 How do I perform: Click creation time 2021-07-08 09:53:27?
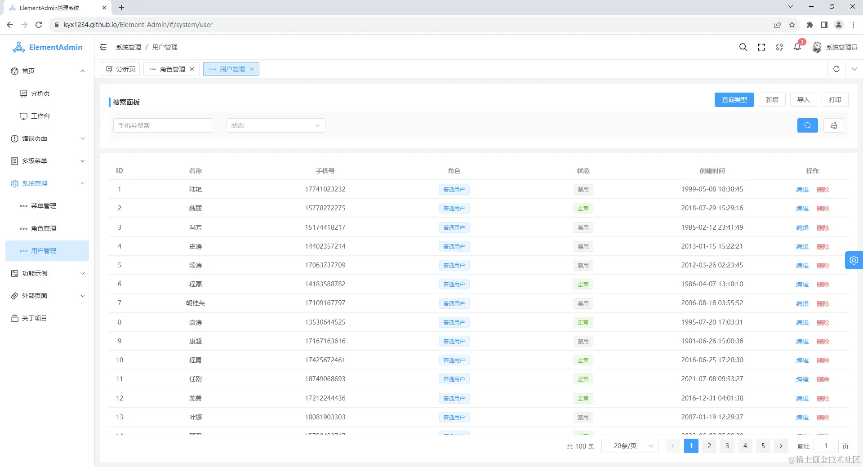pos(712,379)
